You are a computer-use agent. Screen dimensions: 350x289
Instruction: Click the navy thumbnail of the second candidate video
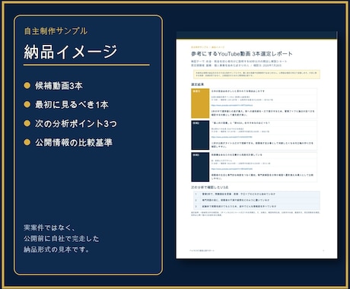pos(200,135)
